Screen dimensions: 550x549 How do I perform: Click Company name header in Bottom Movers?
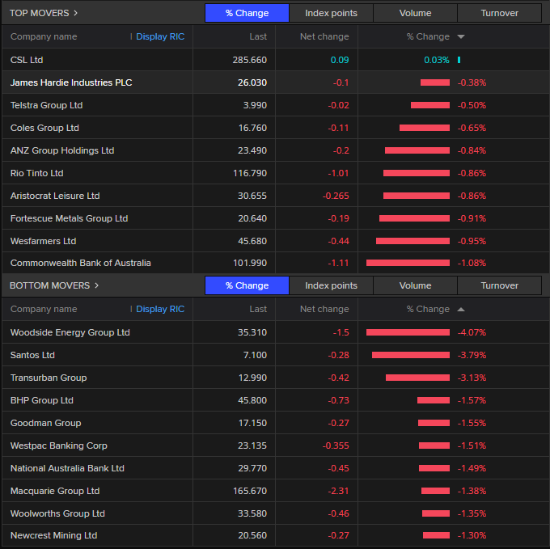pyautogui.click(x=44, y=309)
